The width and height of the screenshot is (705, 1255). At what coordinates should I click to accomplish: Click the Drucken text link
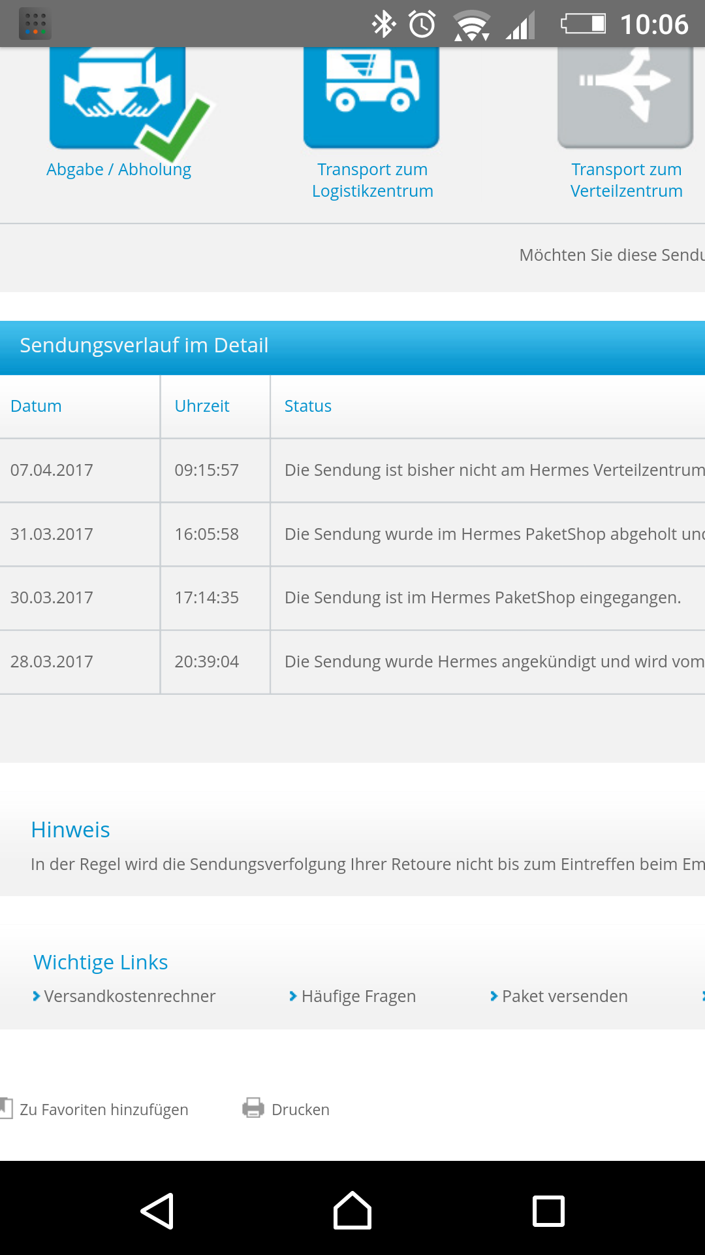300,1109
